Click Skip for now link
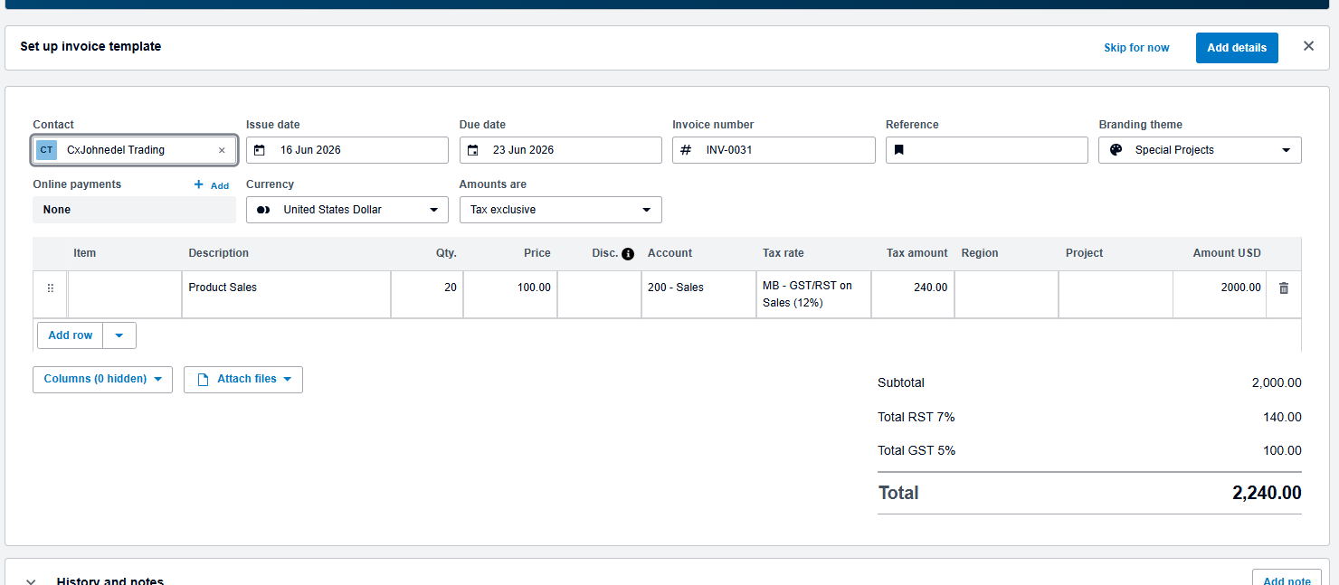1339x585 pixels. [1136, 48]
